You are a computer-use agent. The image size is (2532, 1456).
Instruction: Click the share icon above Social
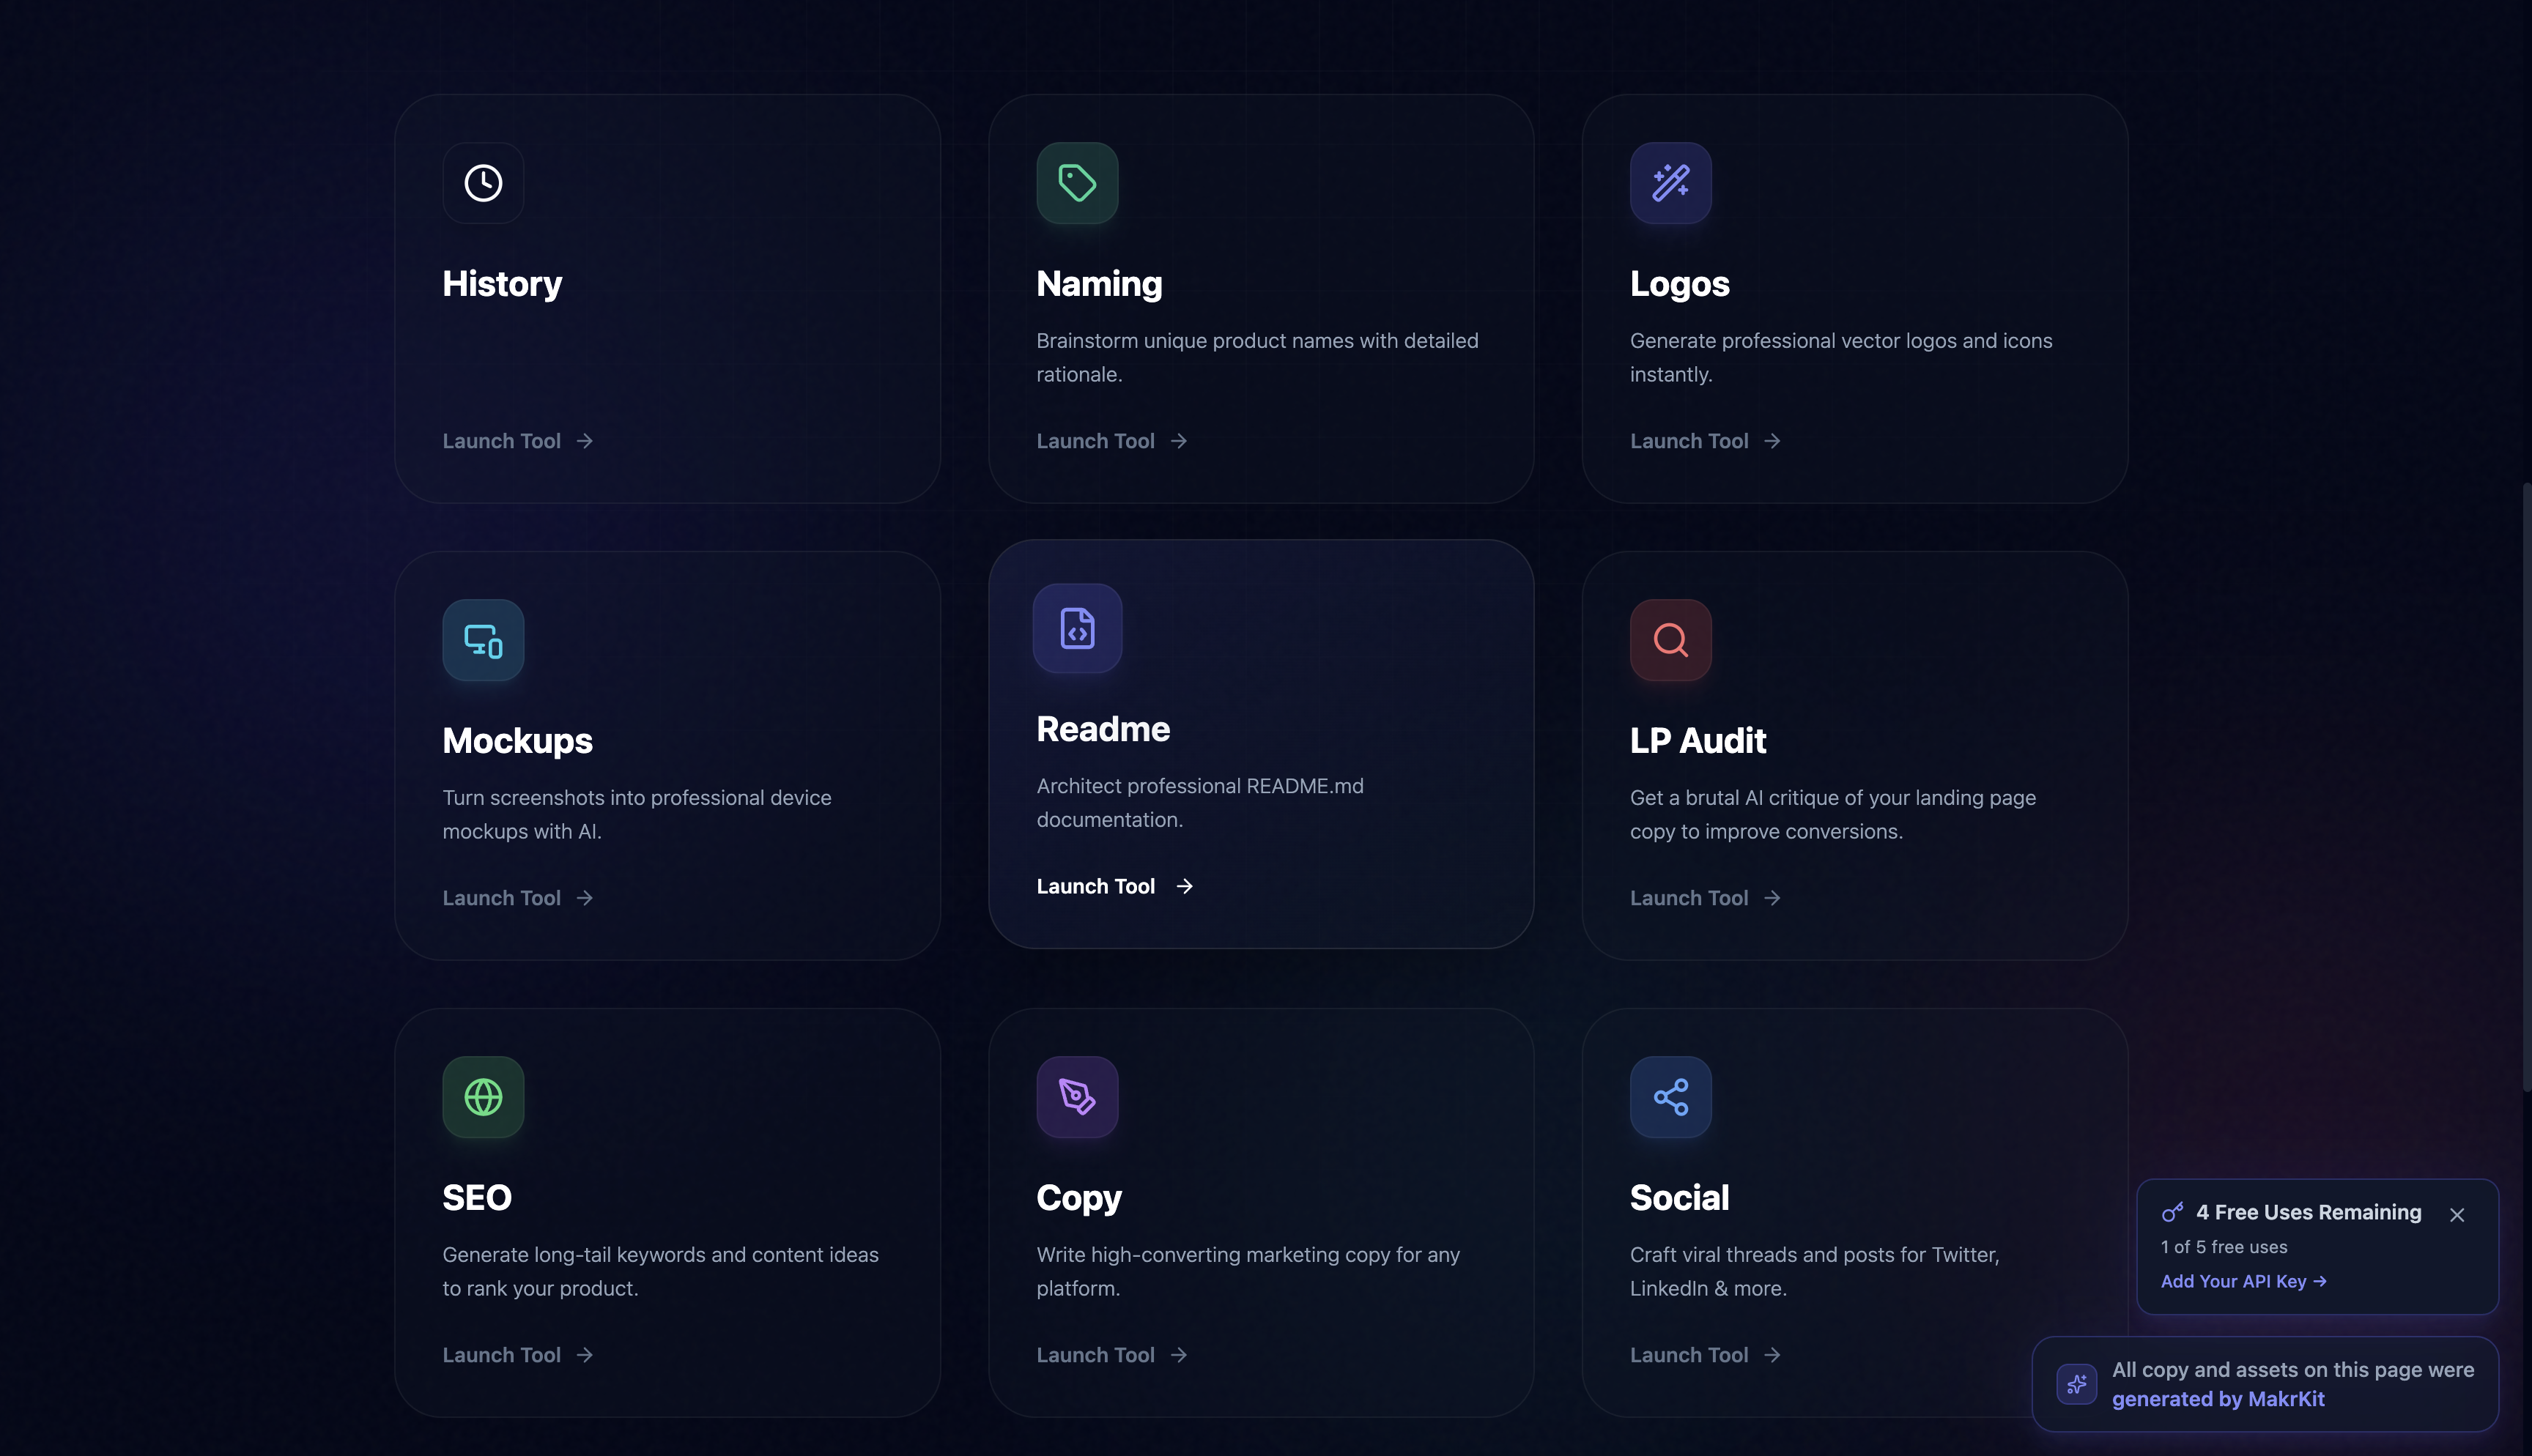[1670, 1097]
